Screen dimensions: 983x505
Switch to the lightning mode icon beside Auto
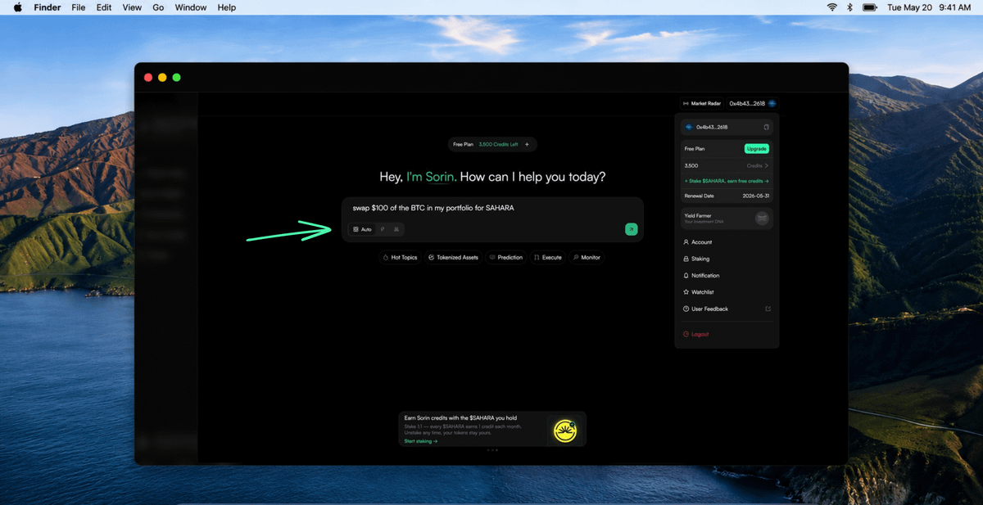[x=383, y=229]
